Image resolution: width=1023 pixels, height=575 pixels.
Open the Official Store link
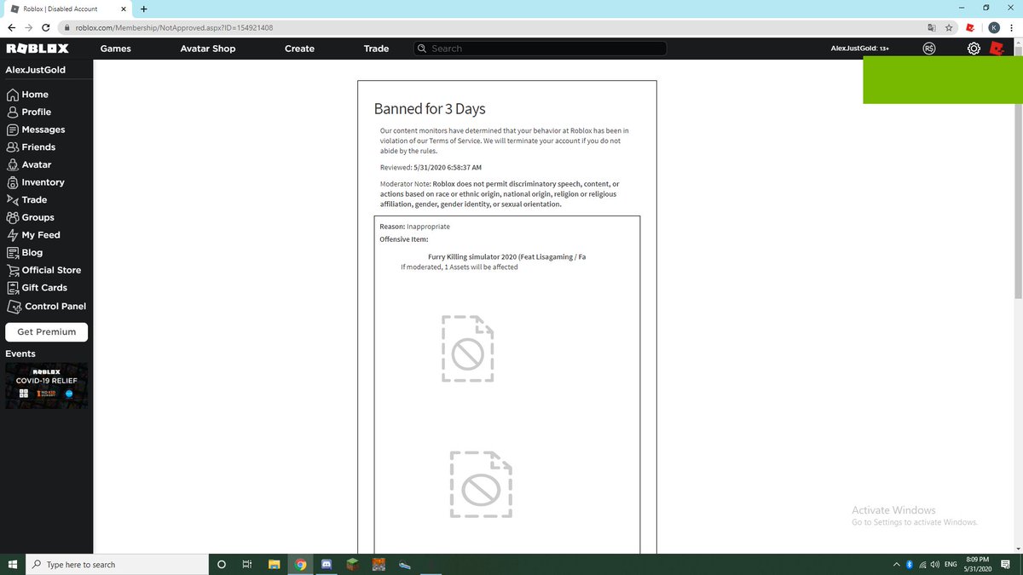[x=51, y=270]
